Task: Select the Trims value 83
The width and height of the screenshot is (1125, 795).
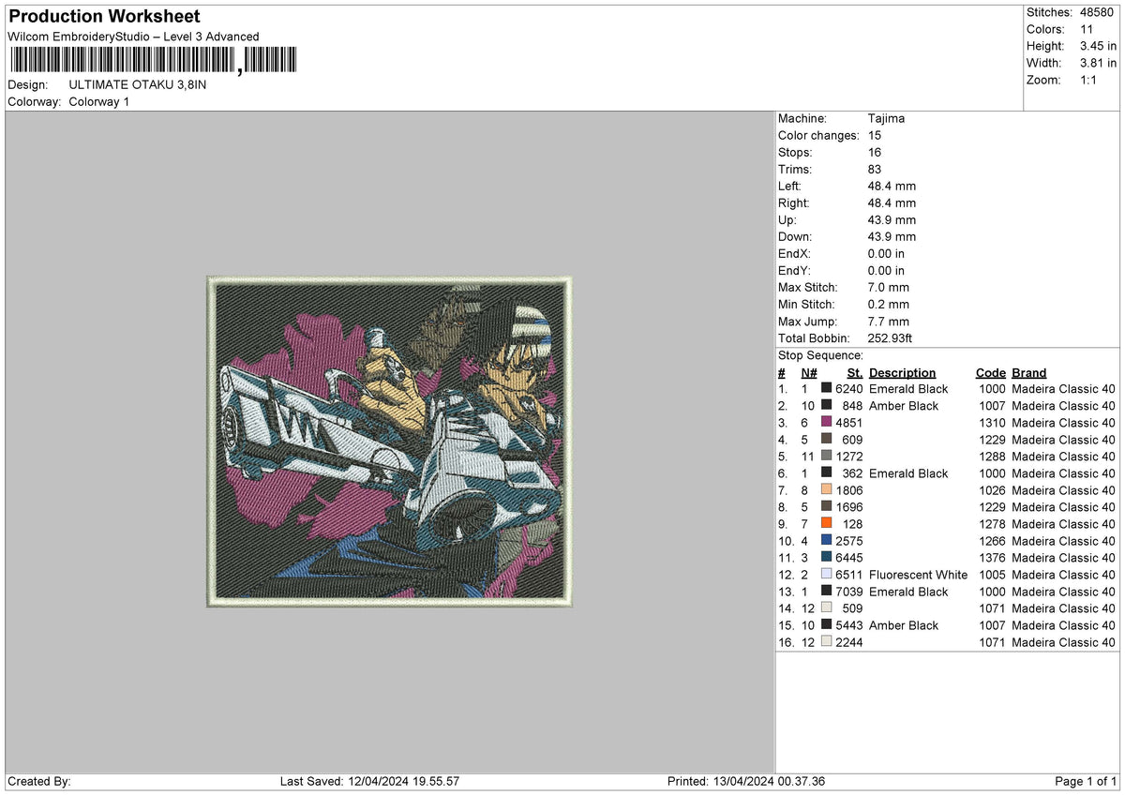Action: (x=876, y=170)
